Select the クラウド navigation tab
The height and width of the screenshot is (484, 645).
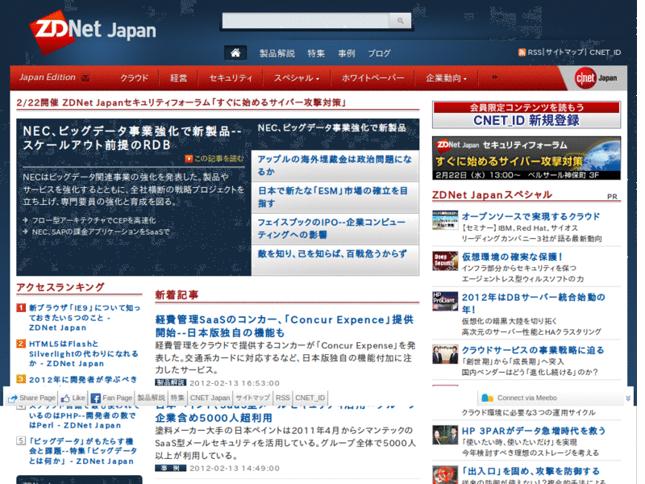(134, 77)
